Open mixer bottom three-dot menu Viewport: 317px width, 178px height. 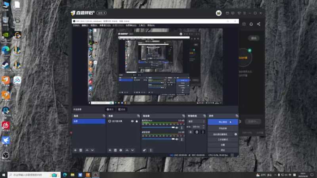(151, 150)
